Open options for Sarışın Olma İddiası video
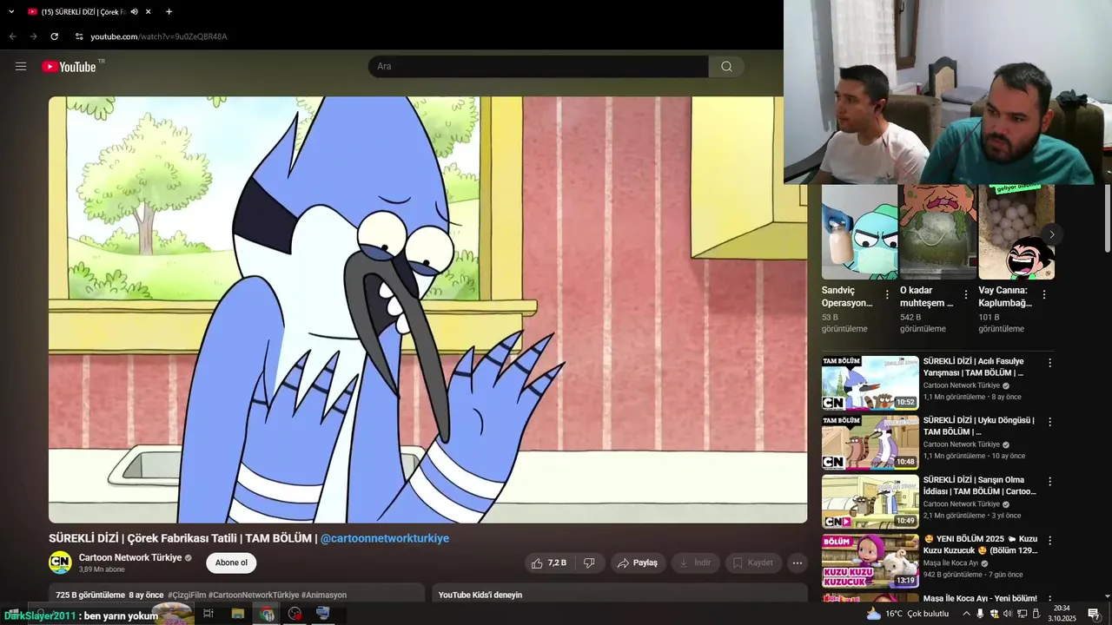Viewport: 1112px width, 625px height. tap(1049, 481)
